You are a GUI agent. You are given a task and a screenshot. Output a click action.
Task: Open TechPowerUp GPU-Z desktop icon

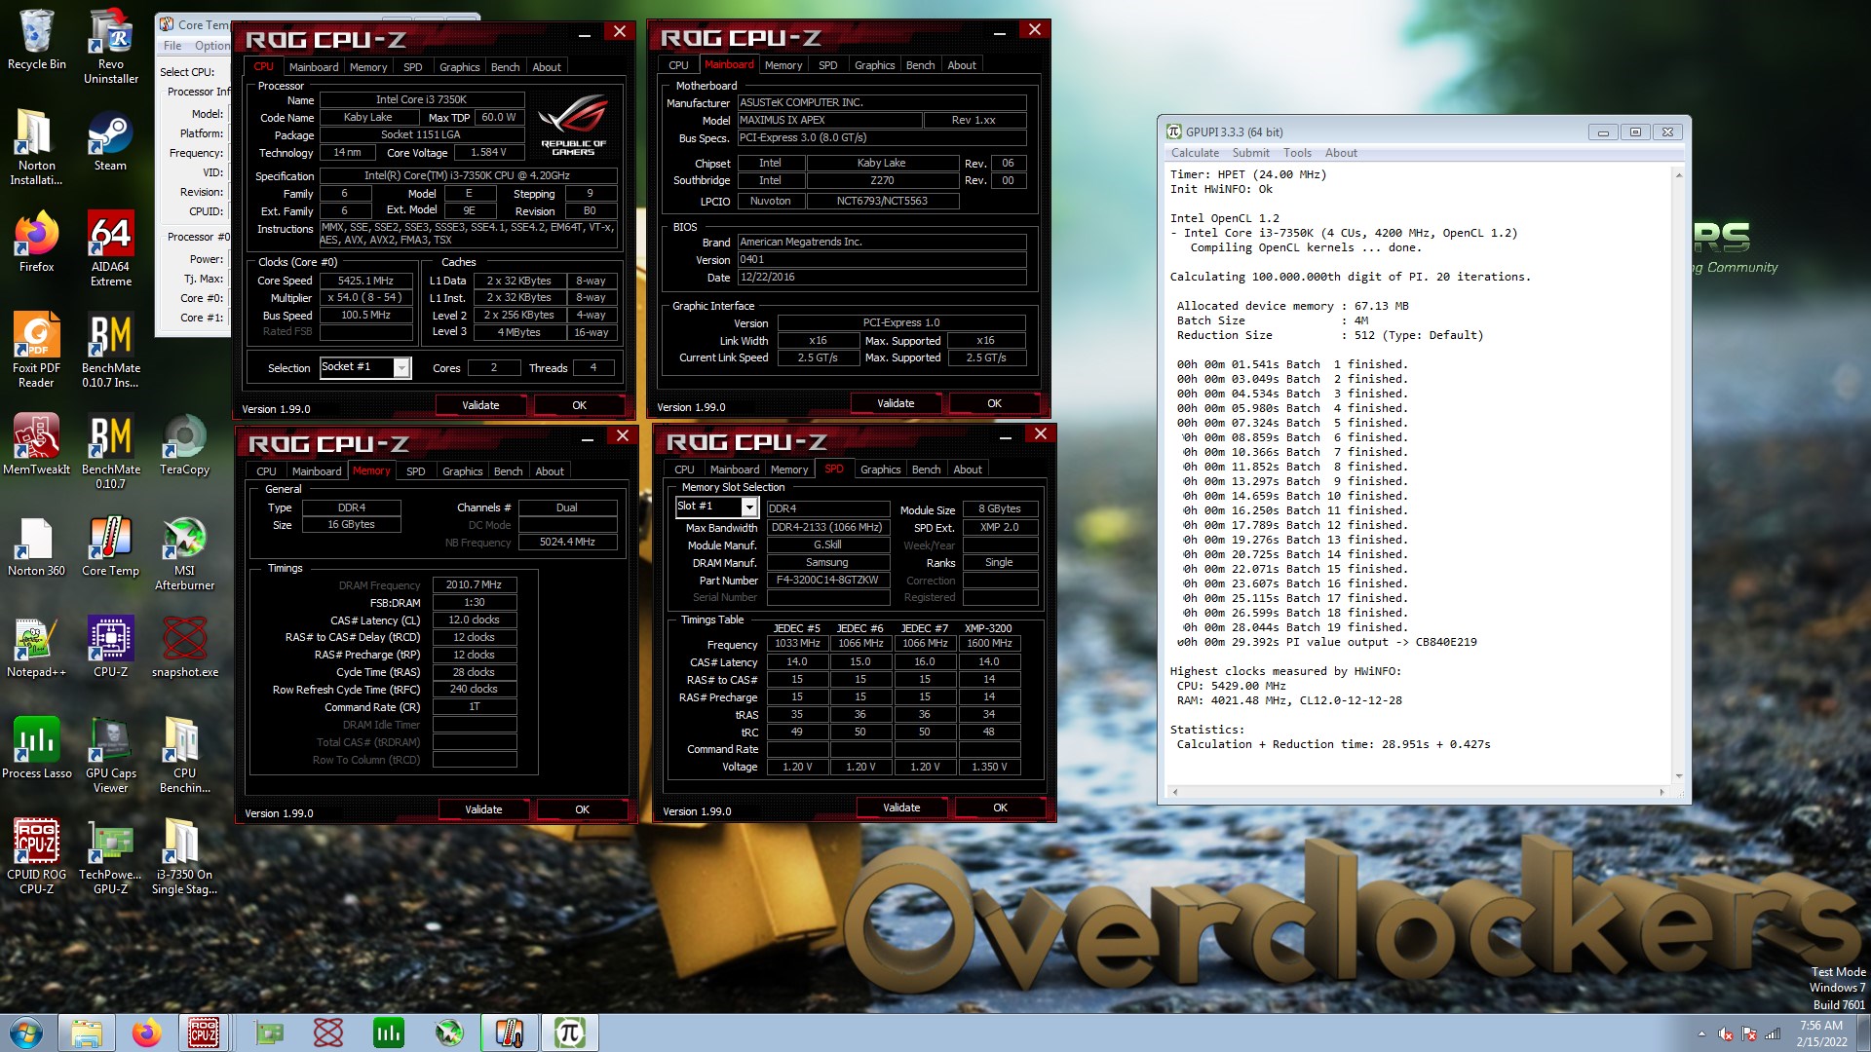tap(111, 856)
